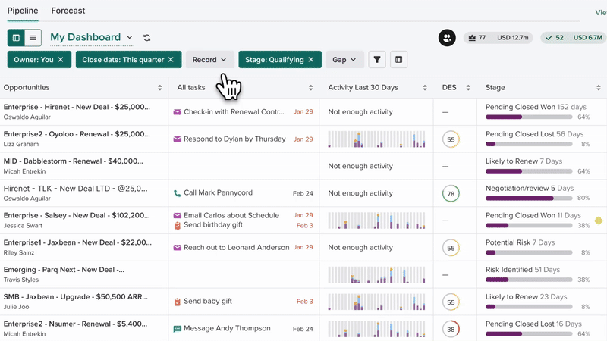Click gift icon for Send baby gift

178,302
